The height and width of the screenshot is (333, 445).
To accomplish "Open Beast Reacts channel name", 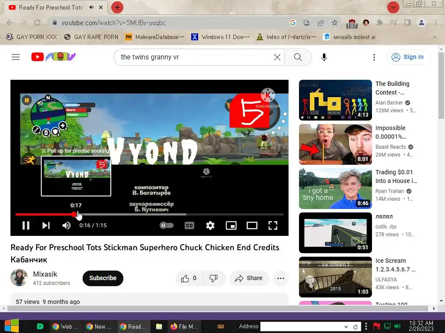I will click(x=391, y=147).
